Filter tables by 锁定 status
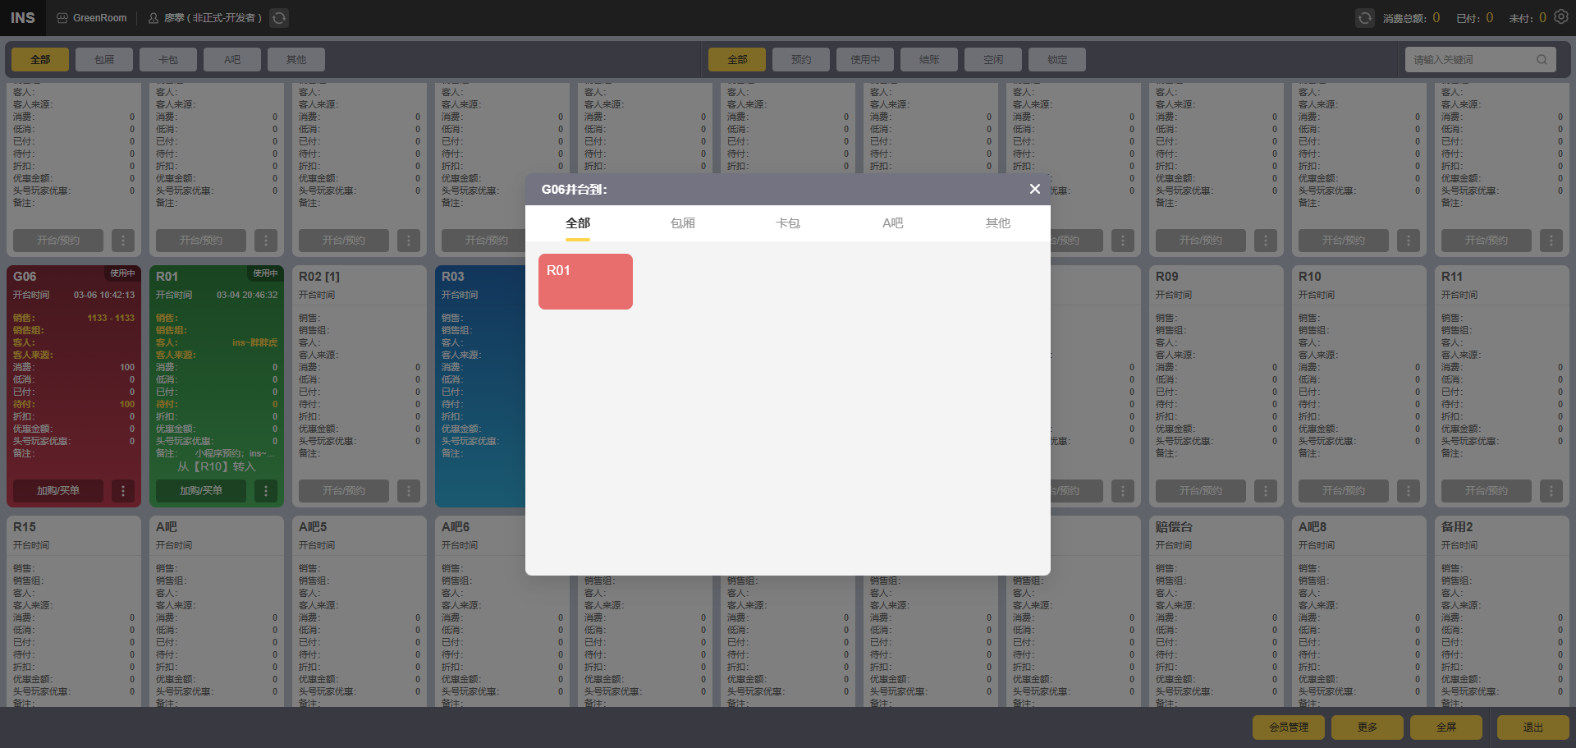The image size is (1576, 748). click(1057, 59)
